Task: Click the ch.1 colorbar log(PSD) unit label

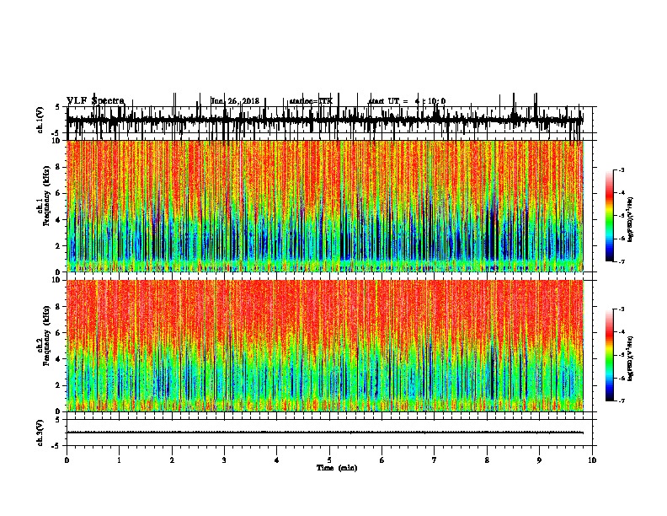Action: [630, 219]
